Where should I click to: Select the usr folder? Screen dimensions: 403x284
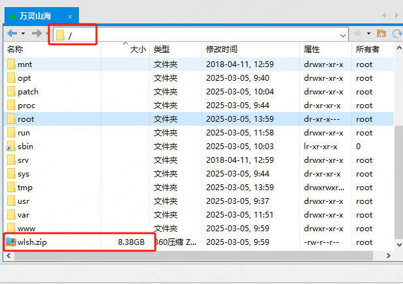(x=199, y=201)
